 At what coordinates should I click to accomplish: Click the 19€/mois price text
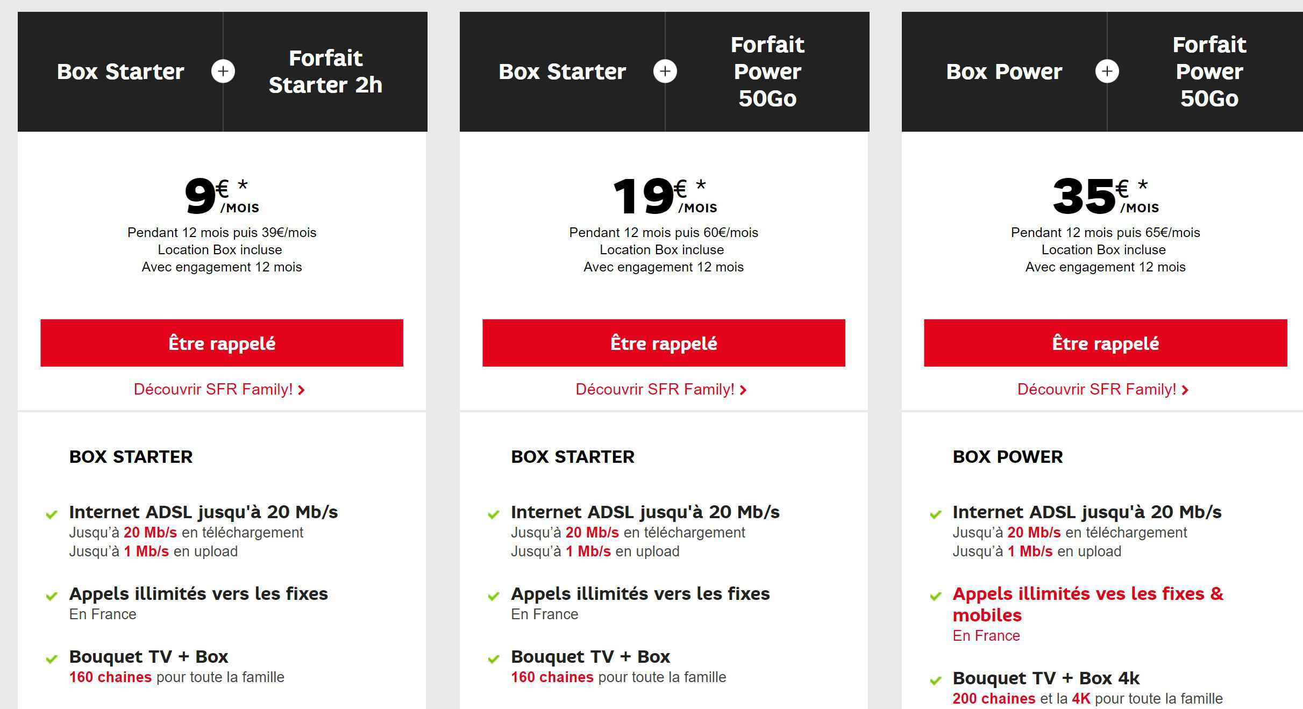665,196
